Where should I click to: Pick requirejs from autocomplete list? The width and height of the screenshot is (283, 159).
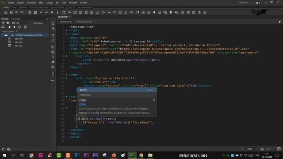click(117, 95)
